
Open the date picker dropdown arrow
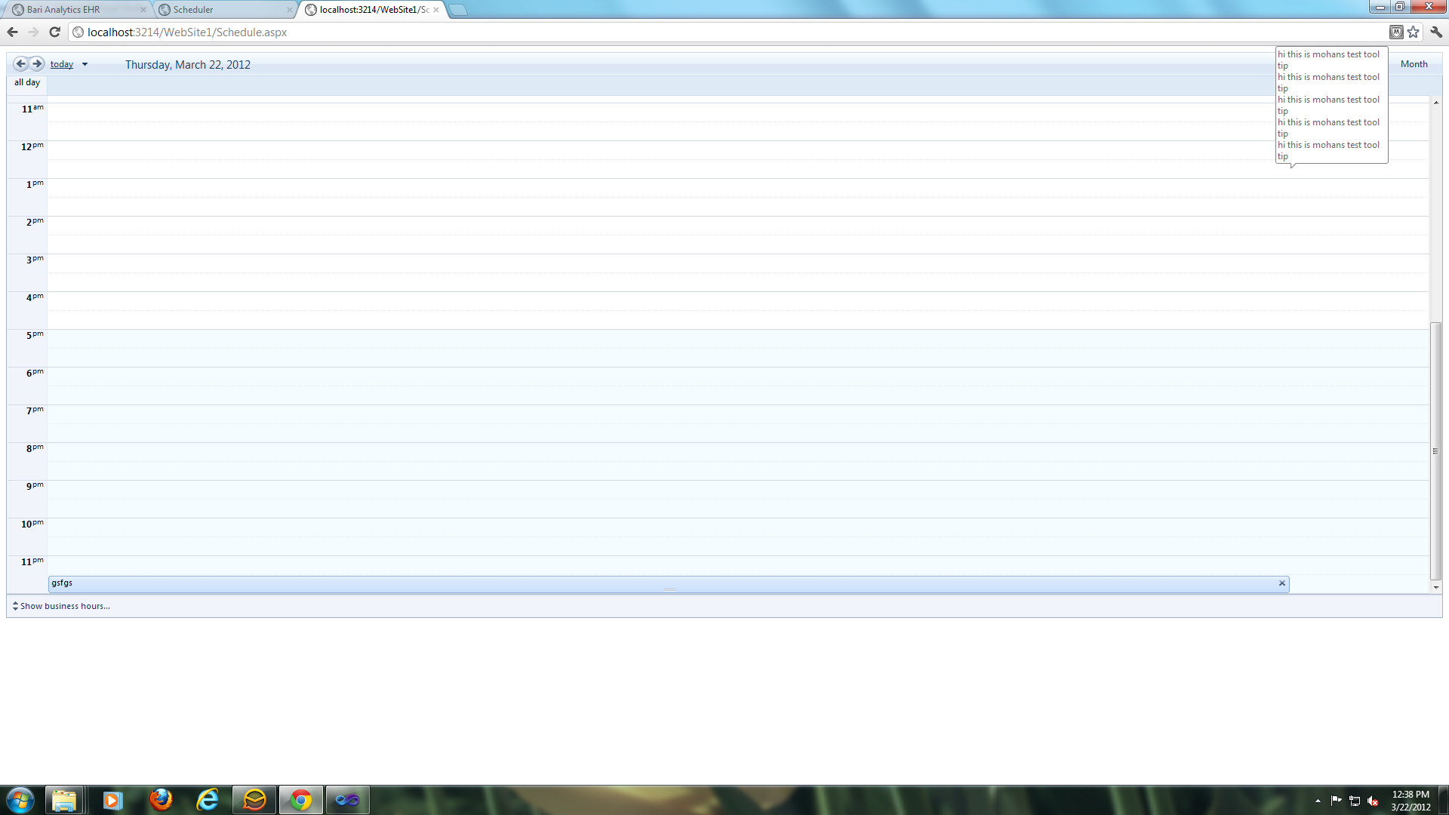(x=85, y=65)
